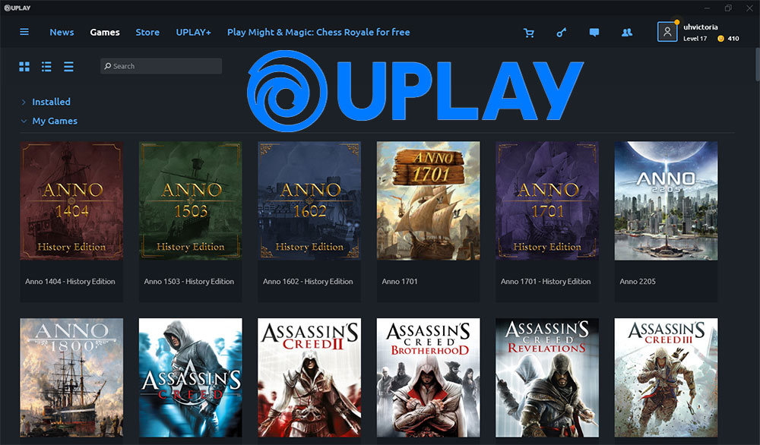Image resolution: width=760 pixels, height=445 pixels.
Task: Switch to grid tile view
Action: (24, 66)
